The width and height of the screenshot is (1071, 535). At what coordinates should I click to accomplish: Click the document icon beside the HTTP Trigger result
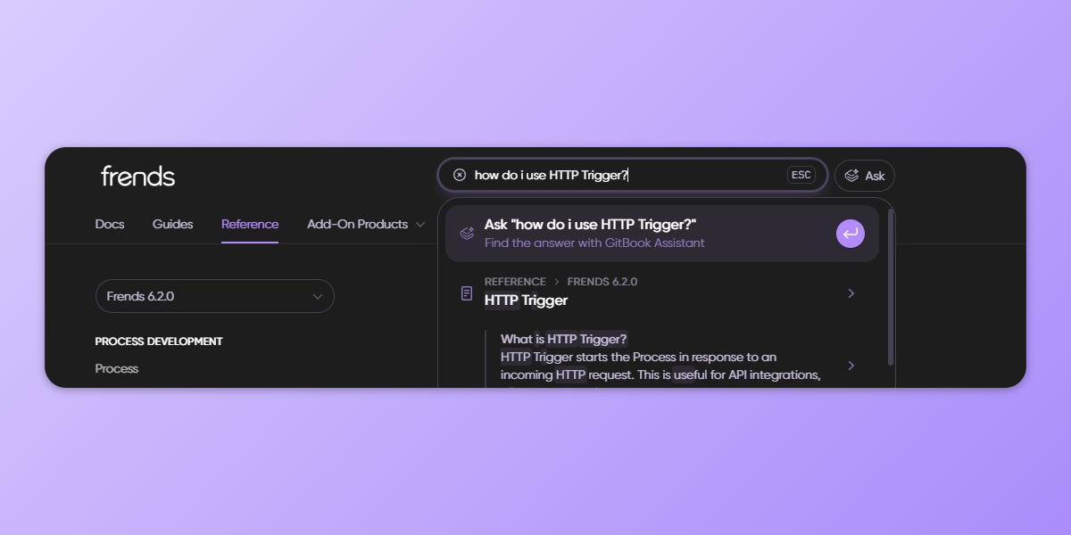click(467, 293)
